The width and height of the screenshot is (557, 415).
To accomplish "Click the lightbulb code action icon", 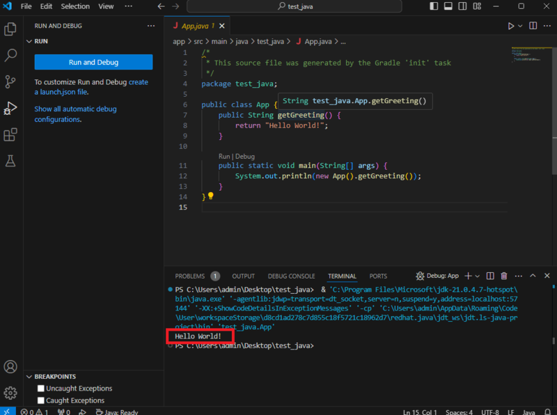I will tap(211, 196).
